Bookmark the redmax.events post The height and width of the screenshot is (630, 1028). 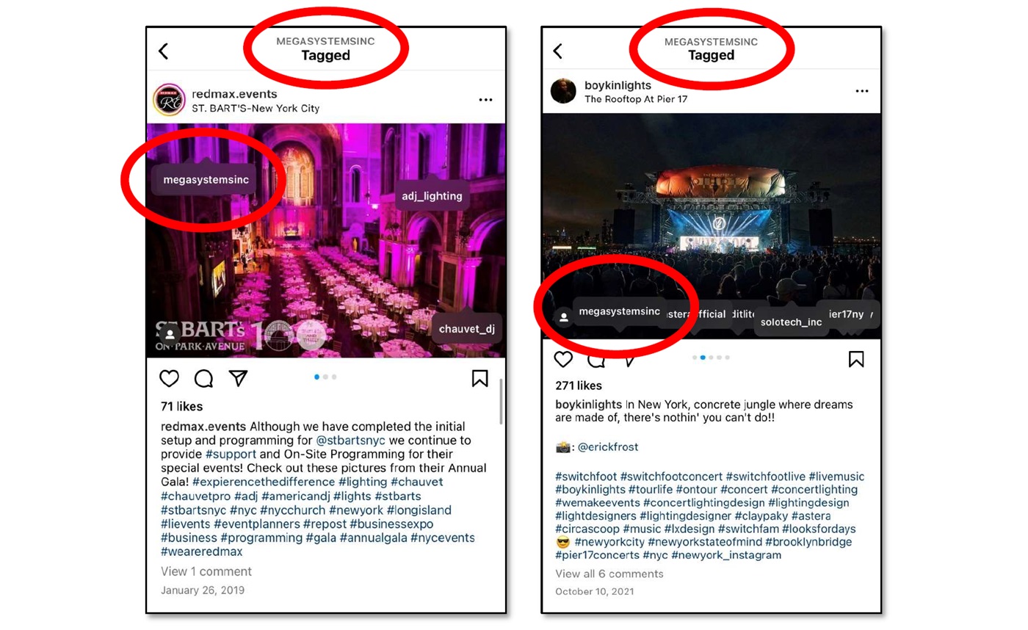click(480, 378)
